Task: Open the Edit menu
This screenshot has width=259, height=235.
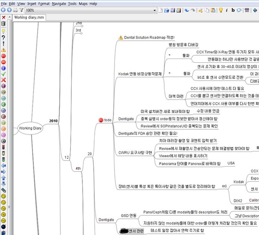Action: [x=12, y=4]
